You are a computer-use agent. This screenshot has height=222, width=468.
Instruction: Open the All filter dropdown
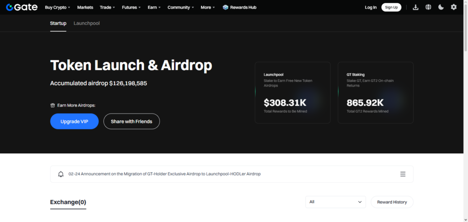(x=335, y=202)
